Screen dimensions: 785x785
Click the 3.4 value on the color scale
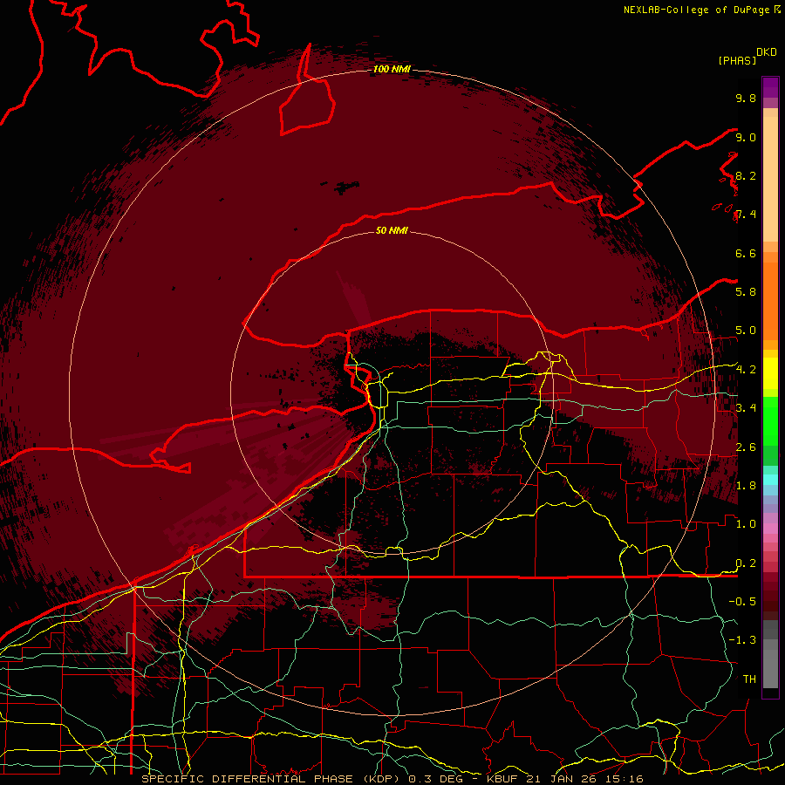click(x=746, y=408)
